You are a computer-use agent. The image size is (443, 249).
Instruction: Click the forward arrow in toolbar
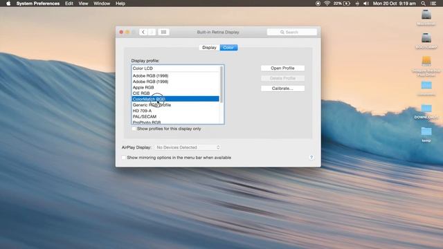click(152, 32)
